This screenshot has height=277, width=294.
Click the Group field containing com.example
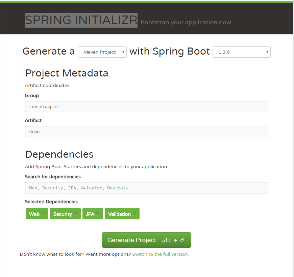146,106
